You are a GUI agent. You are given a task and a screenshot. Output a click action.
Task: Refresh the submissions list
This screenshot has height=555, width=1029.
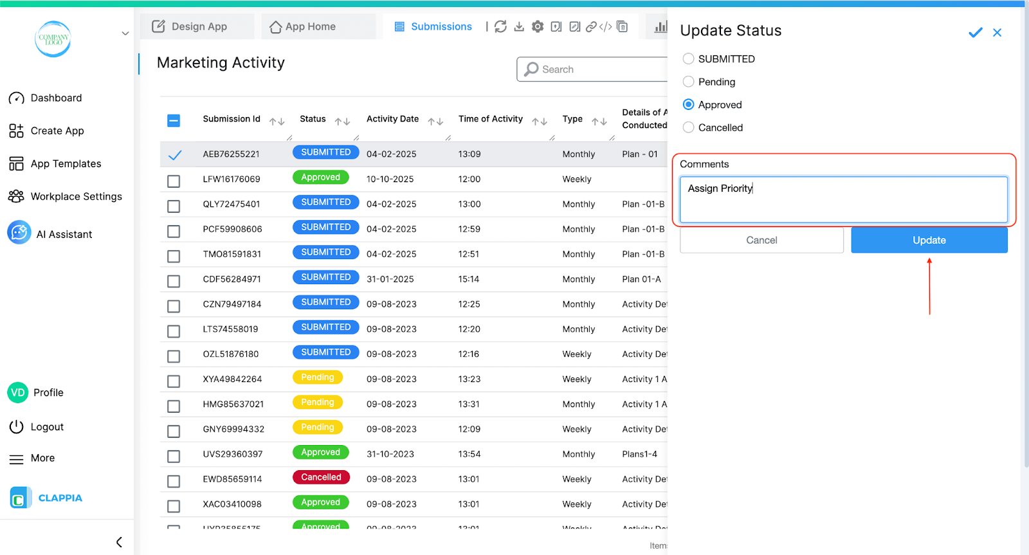click(x=500, y=26)
